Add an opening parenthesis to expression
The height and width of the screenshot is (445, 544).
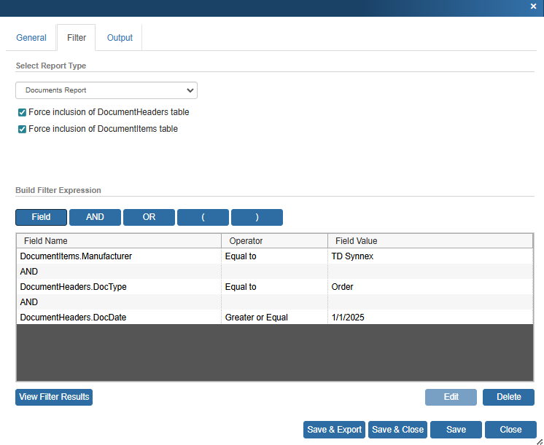(x=203, y=217)
